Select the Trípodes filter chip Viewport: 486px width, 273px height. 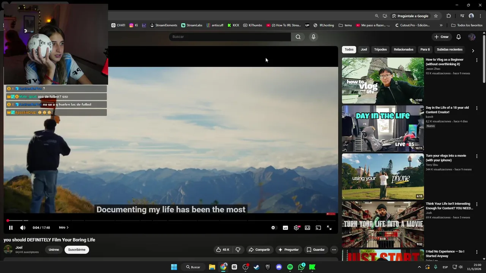click(380, 49)
